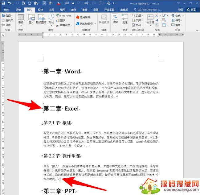Click the 共享 share button

[192, 10]
